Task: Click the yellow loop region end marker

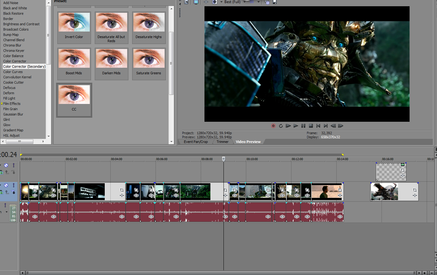Action: (343, 155)
